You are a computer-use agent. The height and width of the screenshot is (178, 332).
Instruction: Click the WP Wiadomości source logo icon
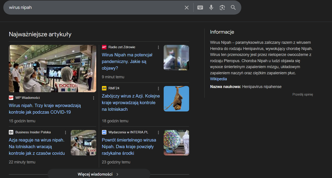(x=11, y=98)
